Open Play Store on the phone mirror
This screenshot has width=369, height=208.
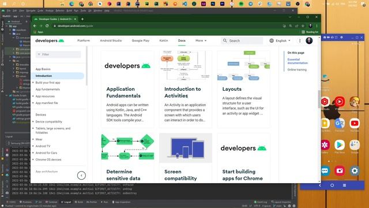340,145
